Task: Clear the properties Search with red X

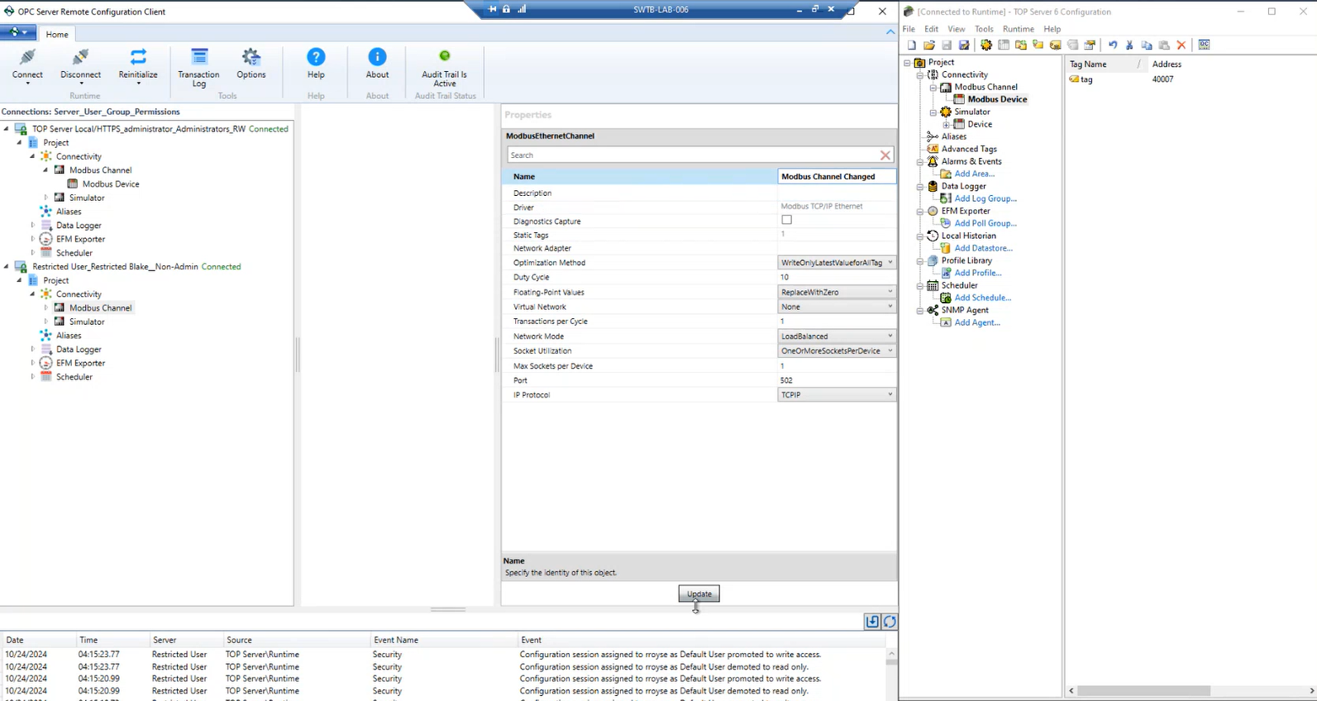Action: pos(885,155)
